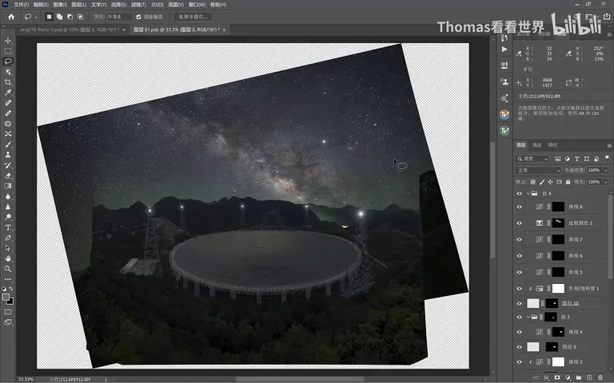Screen dimensions: 614x383
Task: Click the lock transparent pixels icon
Action: click(533, 182)
